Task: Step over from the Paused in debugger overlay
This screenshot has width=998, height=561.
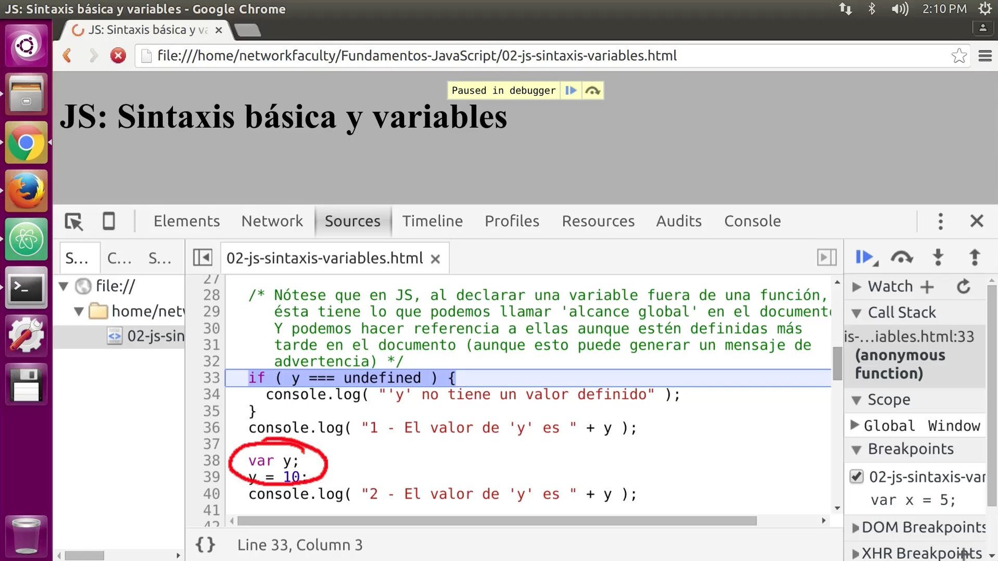Action: [592, 91]
